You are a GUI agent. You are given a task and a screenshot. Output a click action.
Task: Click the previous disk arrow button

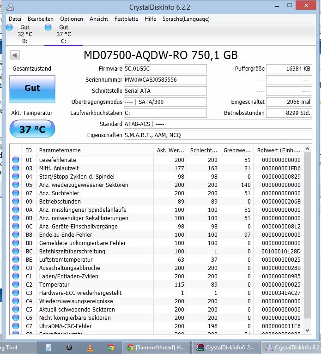pyautogui.click(x=15, y=55)
